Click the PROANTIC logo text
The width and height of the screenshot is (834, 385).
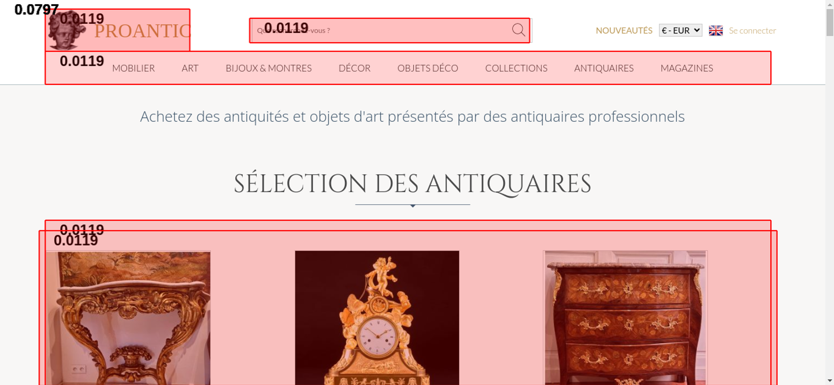click(x=142, y=31)
